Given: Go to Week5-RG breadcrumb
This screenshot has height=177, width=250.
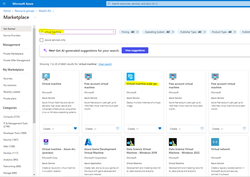Looking at the screenshot, I should [45, 11].
